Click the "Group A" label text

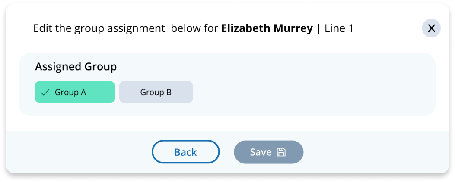pos(70,92)
